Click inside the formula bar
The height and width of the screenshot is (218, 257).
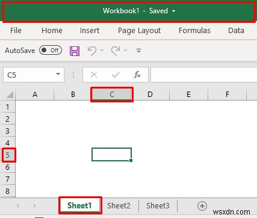(x=203, y=75)
